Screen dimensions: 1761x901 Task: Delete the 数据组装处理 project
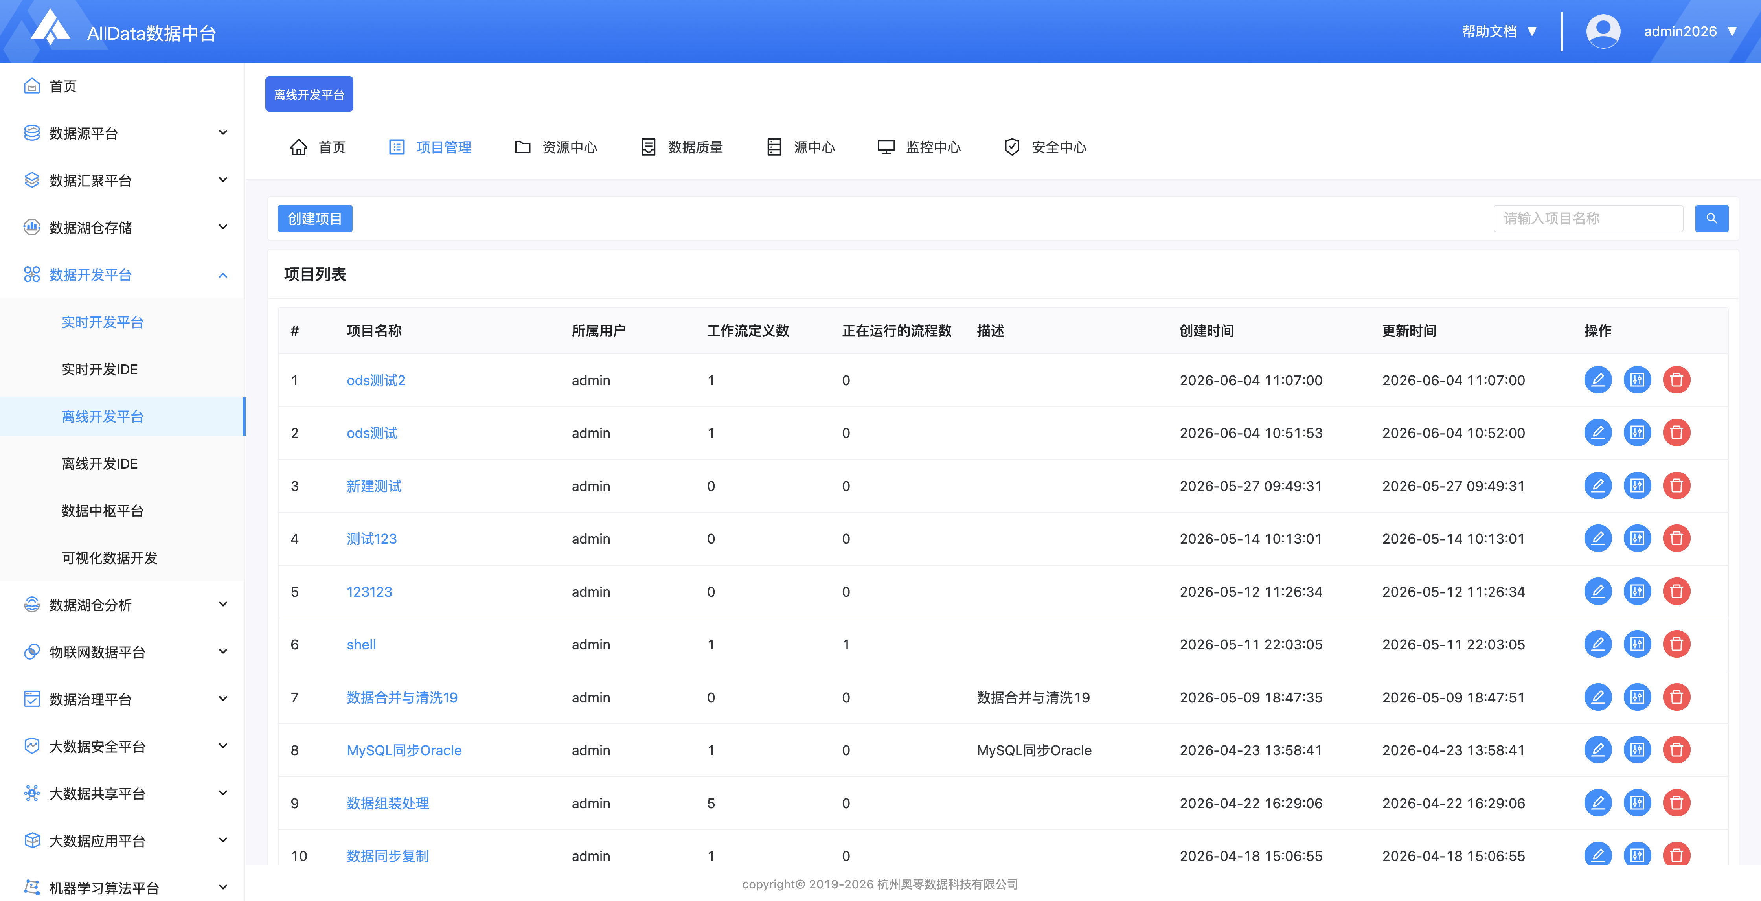point(1676,803)
